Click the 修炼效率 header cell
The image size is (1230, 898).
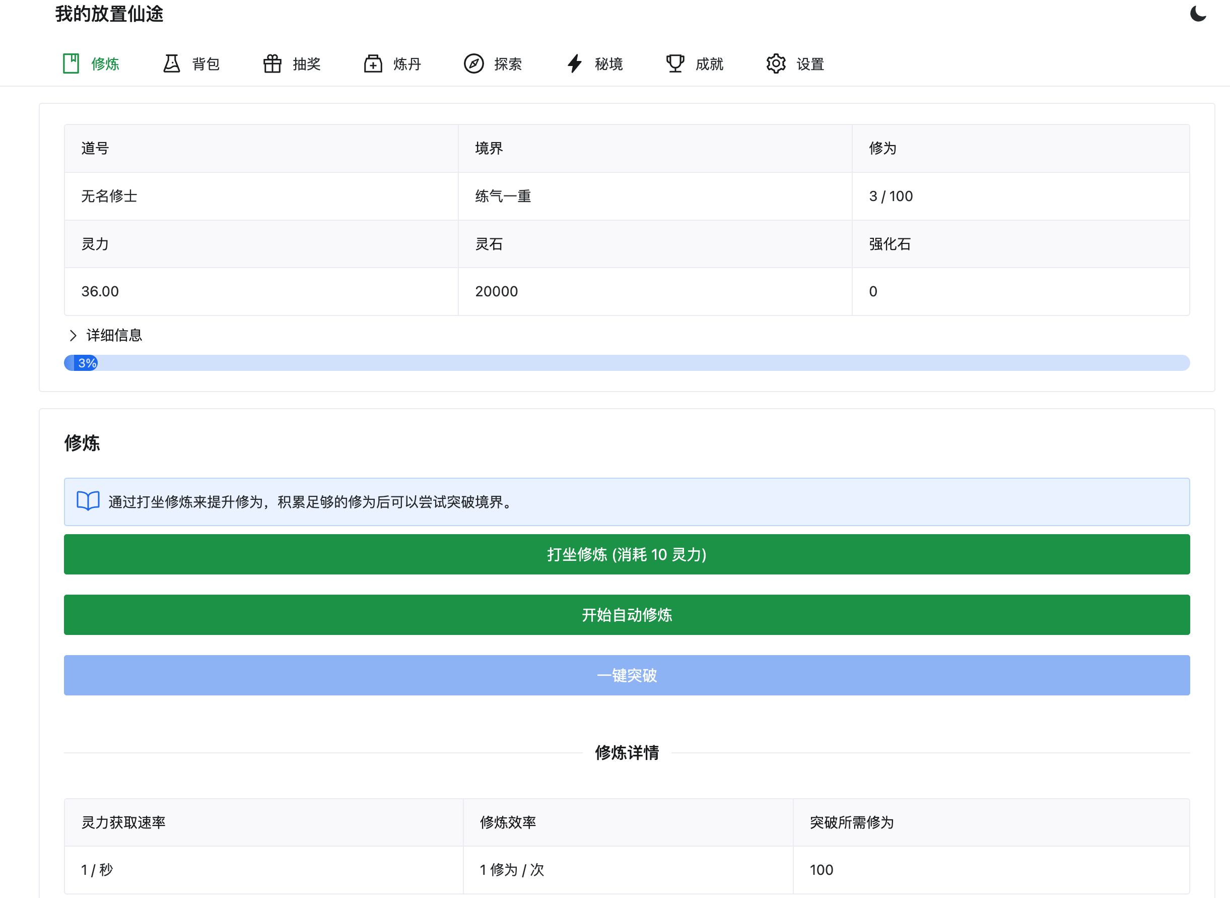pos(628,822)
